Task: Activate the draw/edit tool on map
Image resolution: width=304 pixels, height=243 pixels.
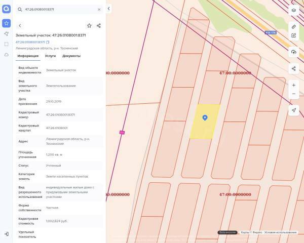Action: [294, 35]
